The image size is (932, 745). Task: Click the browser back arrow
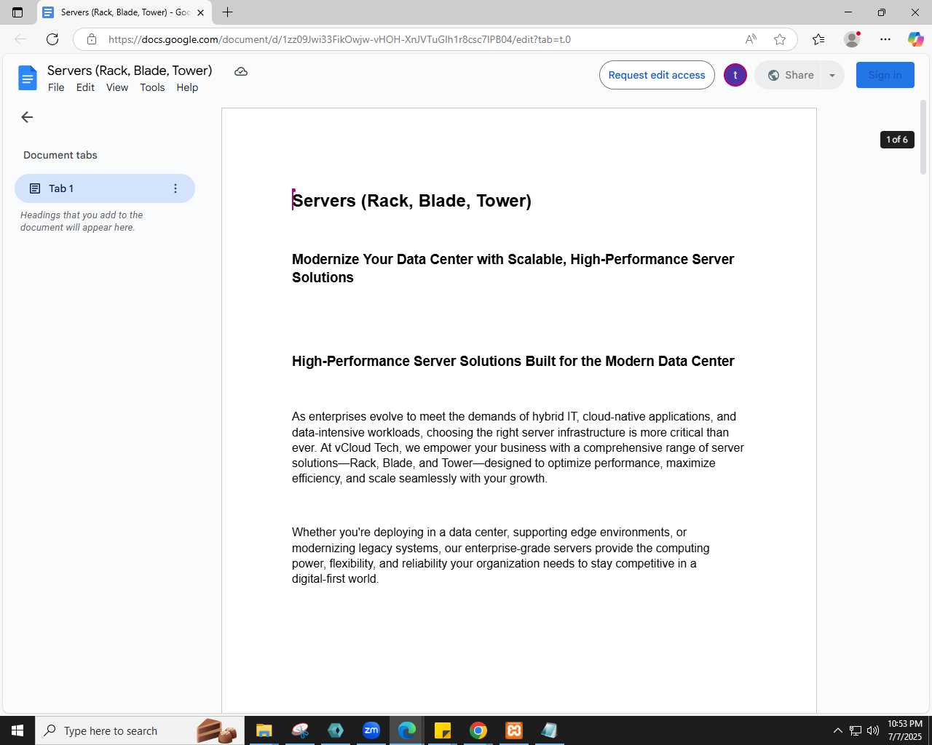tap(20, 39)
